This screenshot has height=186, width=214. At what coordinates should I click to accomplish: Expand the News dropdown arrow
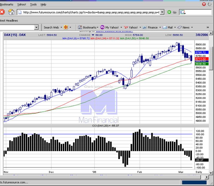click(x=192, y=28)
